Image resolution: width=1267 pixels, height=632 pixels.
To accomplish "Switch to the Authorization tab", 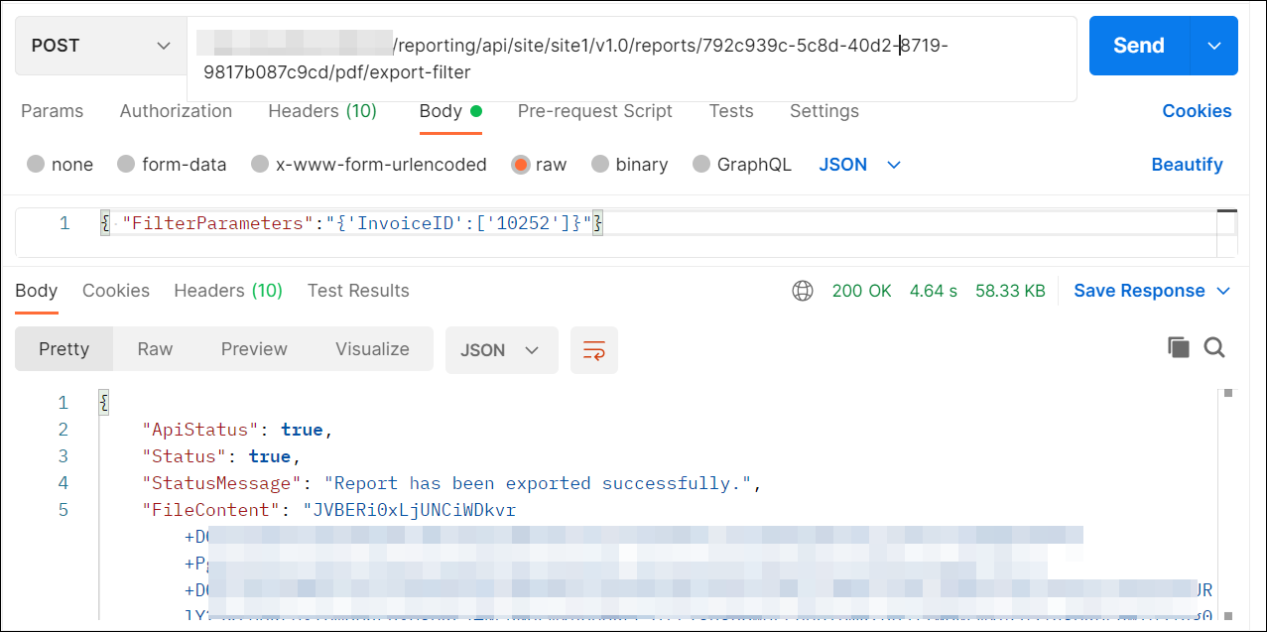I will tap(176, 111).
